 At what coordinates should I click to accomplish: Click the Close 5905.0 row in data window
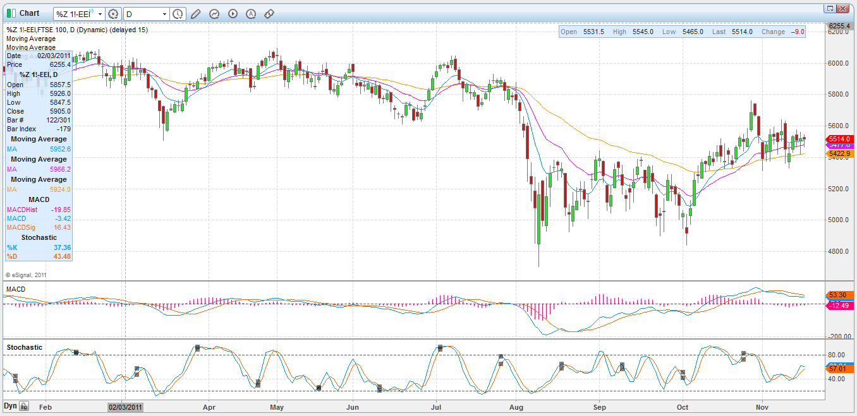39,111
